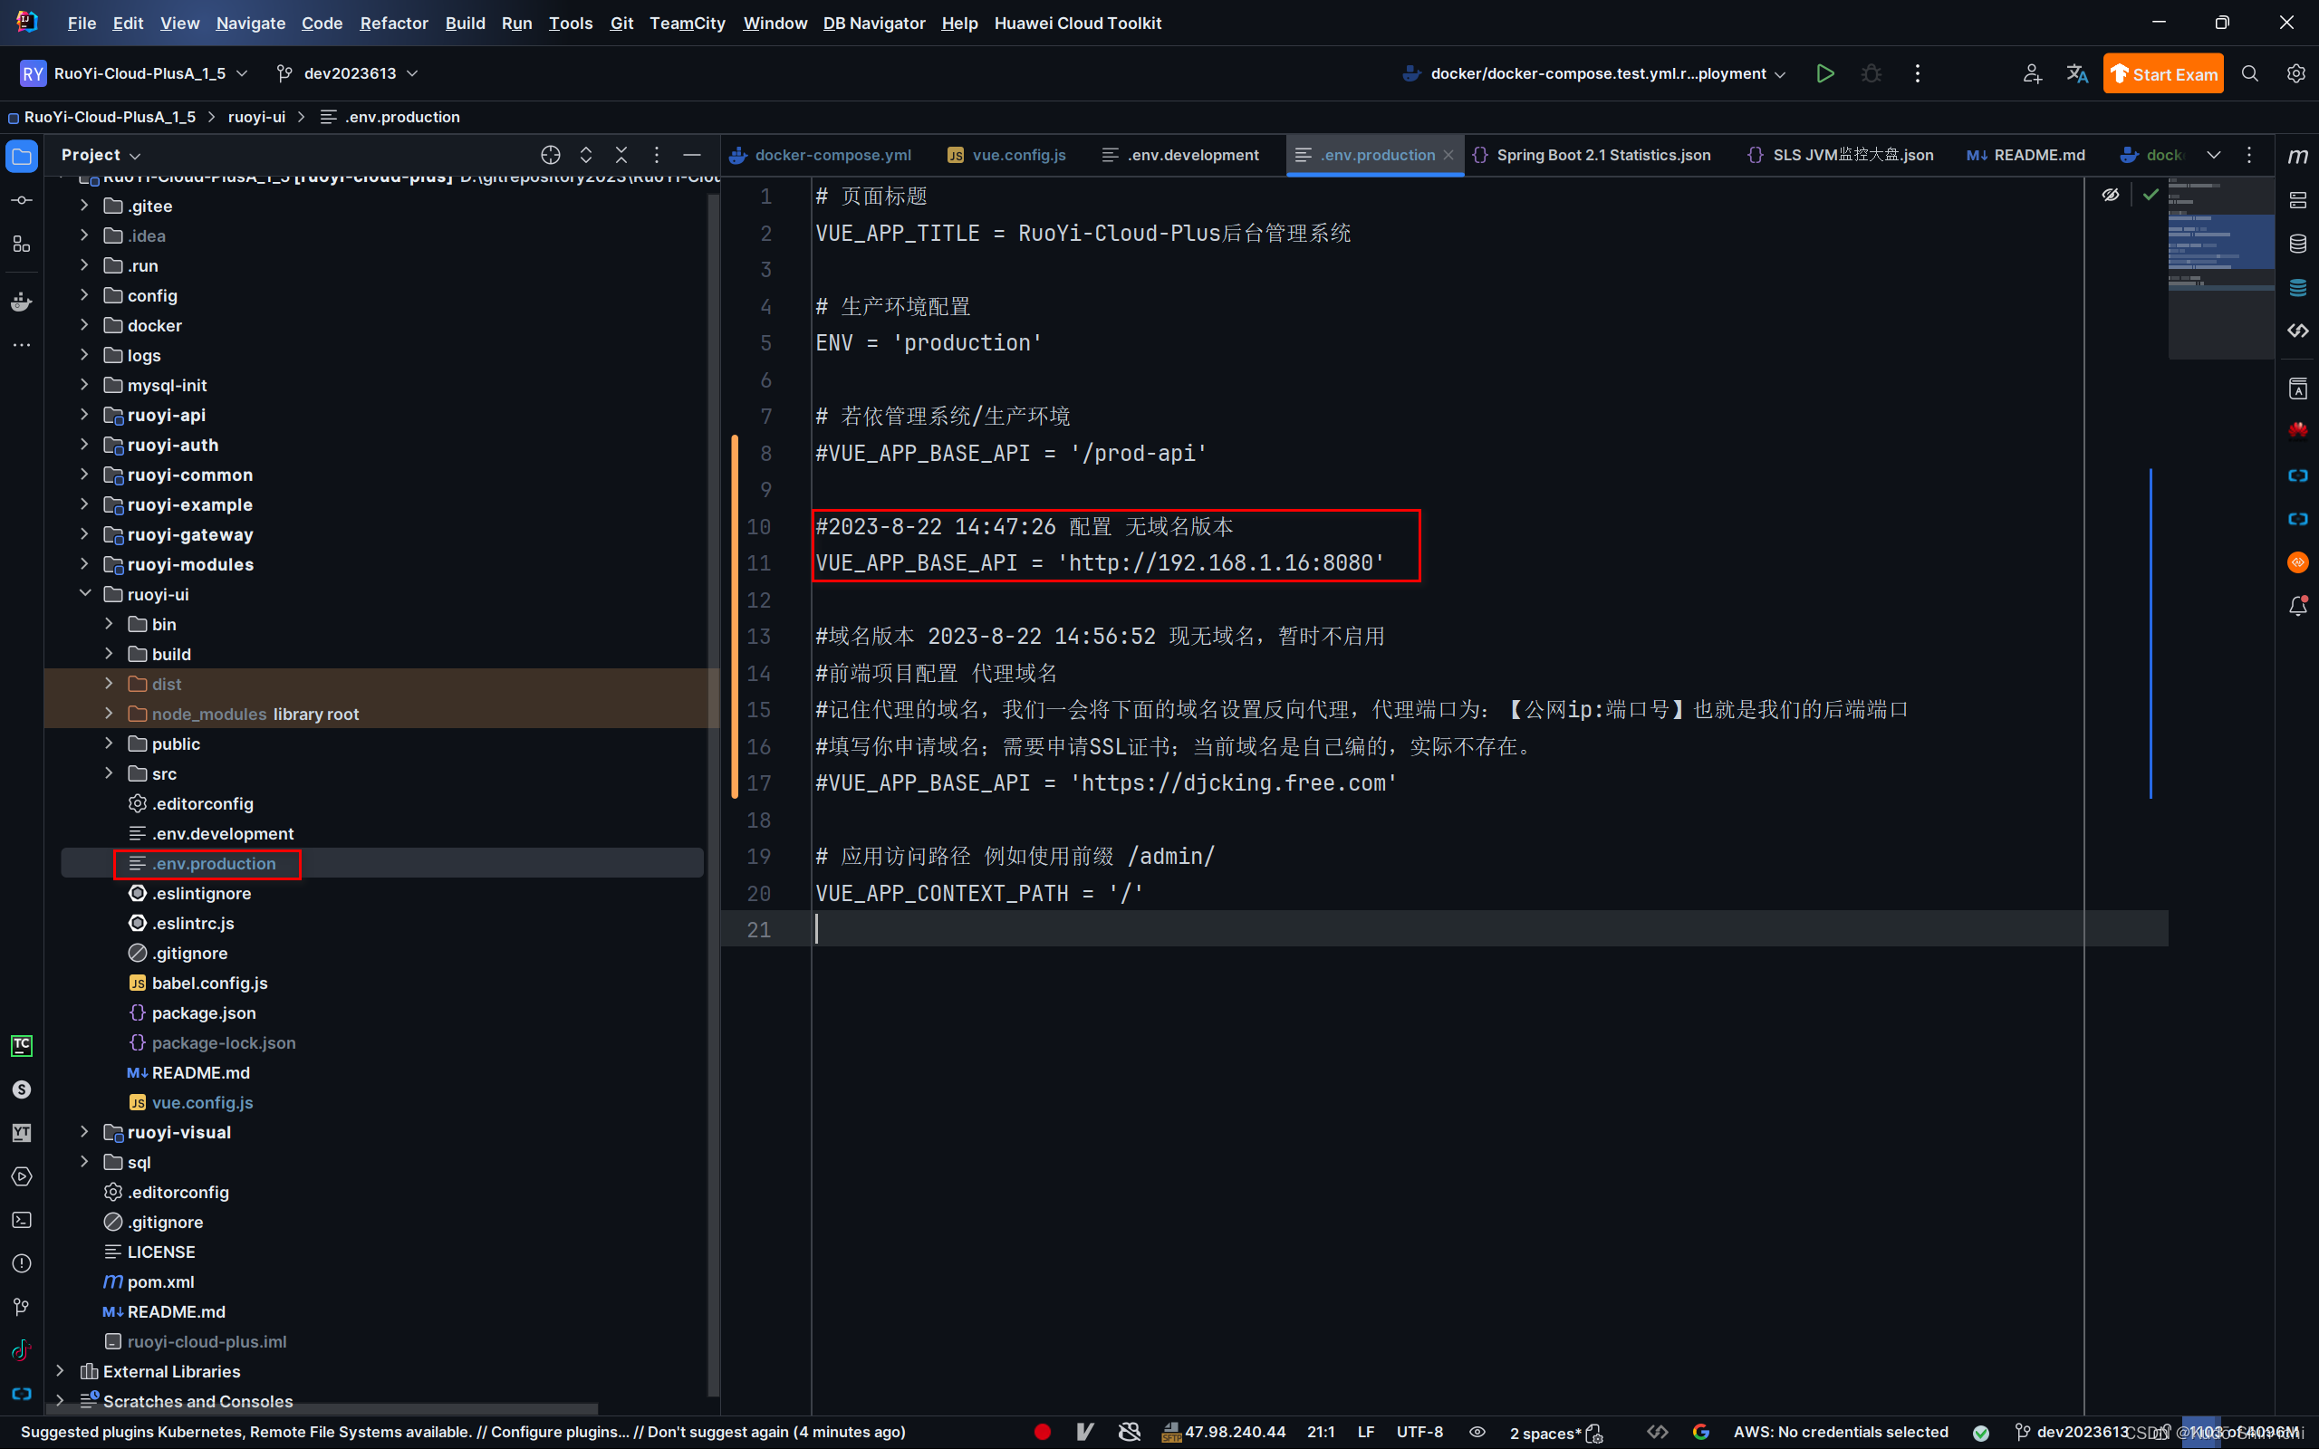Open the Refactor menu

pos(394,23)
